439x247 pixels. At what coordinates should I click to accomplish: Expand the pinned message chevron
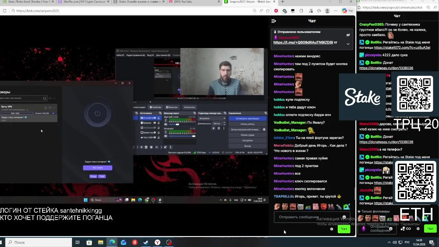(x=348, y=44)
